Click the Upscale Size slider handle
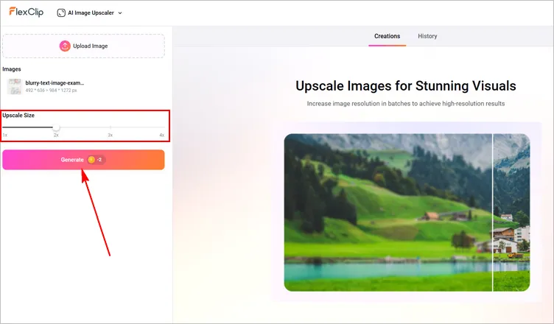Image resolution: width=554 pixels, height=324 pixels. pyautogui.click(x=56, y=127)
